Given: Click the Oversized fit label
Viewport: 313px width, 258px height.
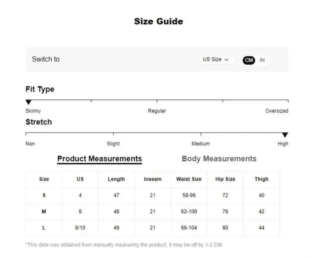Looking at the screenshot, I should pos(277,111).
